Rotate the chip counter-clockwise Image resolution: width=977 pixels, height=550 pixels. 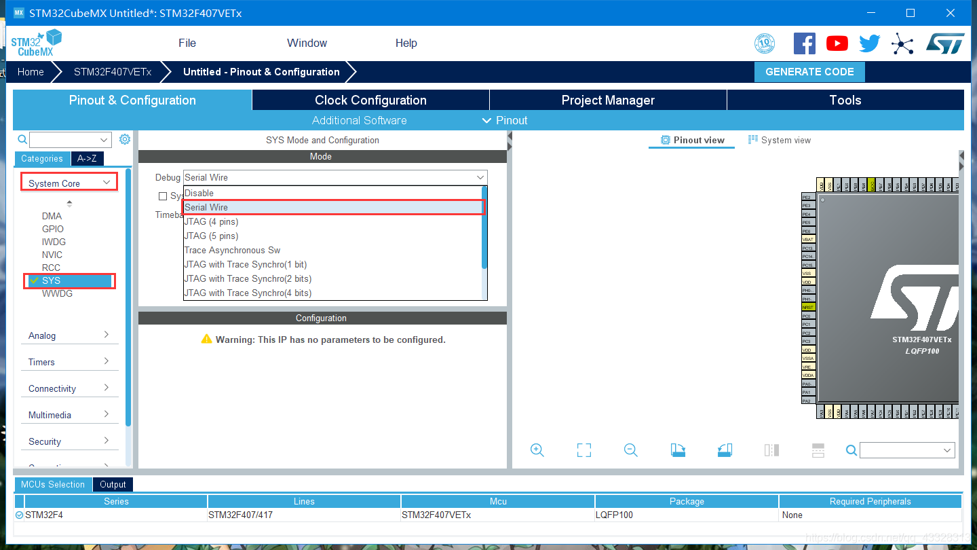pyautogui.click(x=725, y=450)
